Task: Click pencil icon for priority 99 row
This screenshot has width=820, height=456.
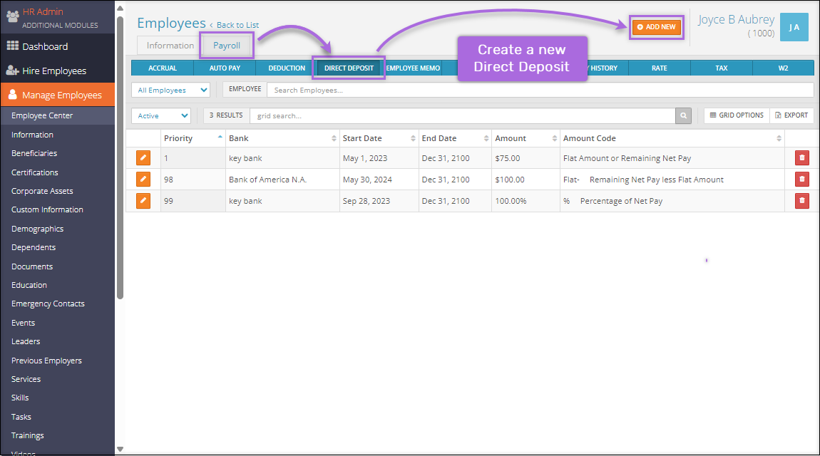Action: (143, 201)
